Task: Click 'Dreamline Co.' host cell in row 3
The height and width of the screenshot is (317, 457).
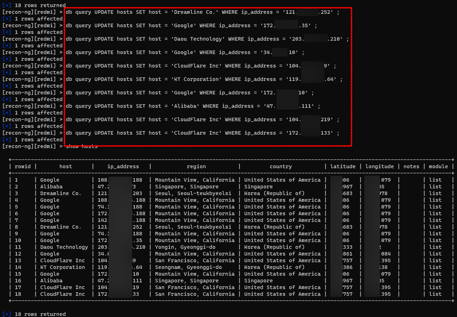Action: click(x=61, y=193)
